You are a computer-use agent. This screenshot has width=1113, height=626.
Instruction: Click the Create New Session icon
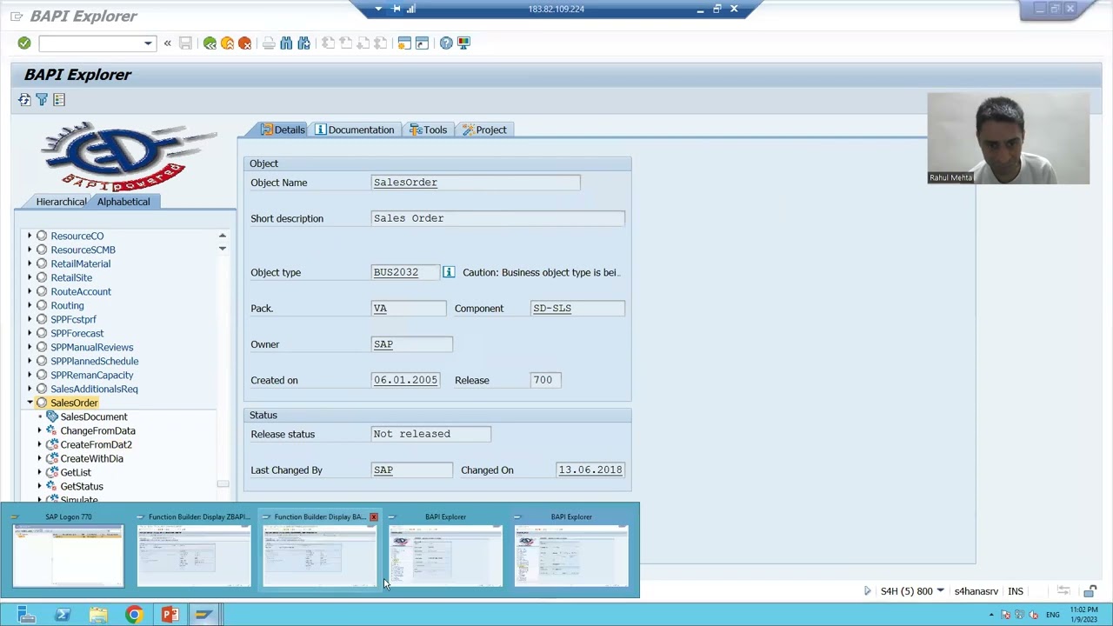(x=404, y=43)
